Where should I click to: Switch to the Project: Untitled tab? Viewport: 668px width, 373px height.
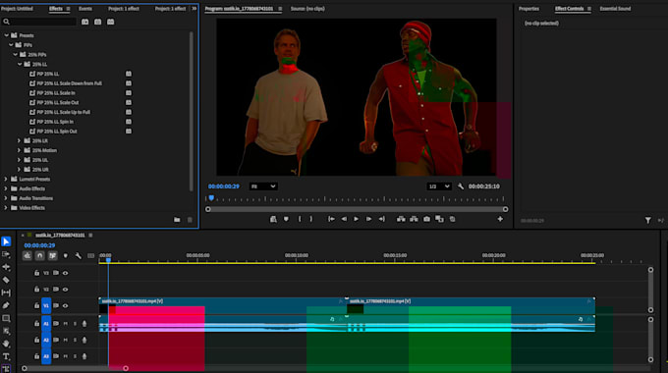[x=17, y=9]
